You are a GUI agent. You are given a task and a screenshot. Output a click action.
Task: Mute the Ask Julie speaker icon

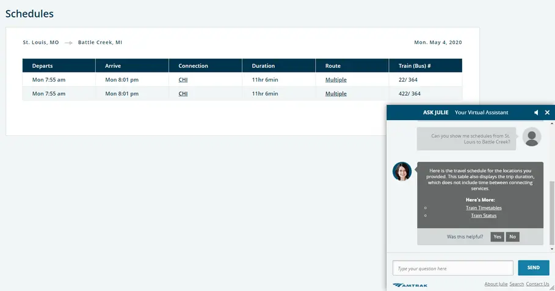[536, 113]
